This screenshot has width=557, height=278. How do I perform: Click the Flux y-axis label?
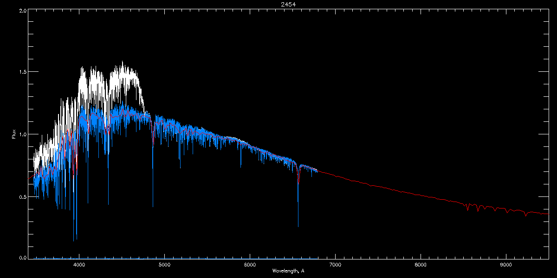tap(14, 134)
